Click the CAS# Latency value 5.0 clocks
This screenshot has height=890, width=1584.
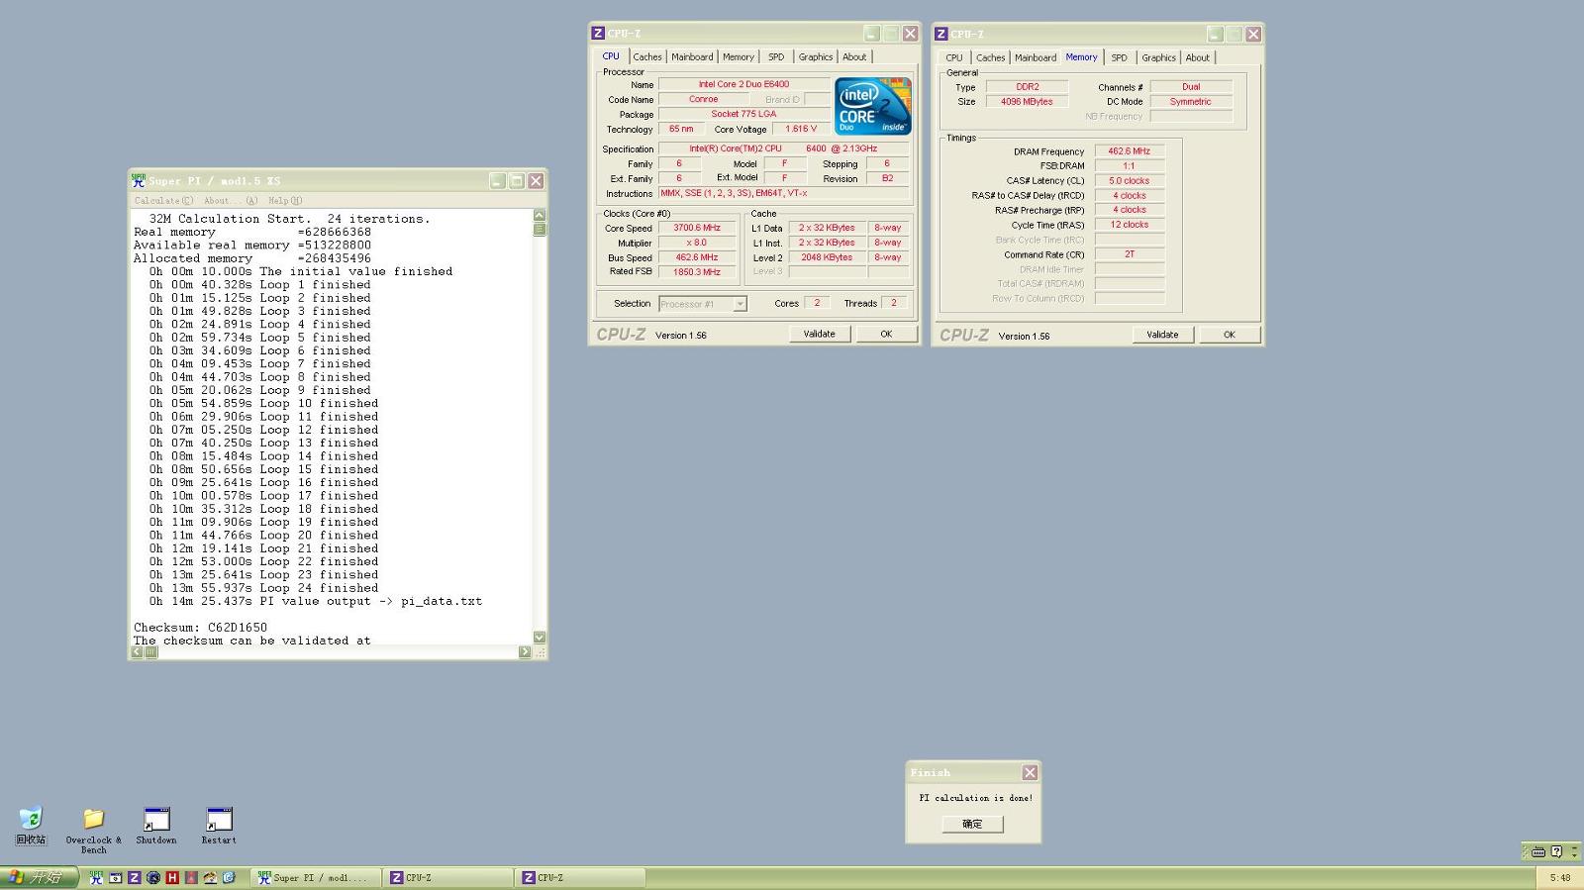click(1130, 181)
